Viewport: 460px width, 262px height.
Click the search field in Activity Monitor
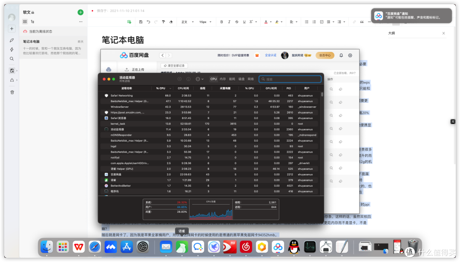pyautogui.click(x=290, y=79)
